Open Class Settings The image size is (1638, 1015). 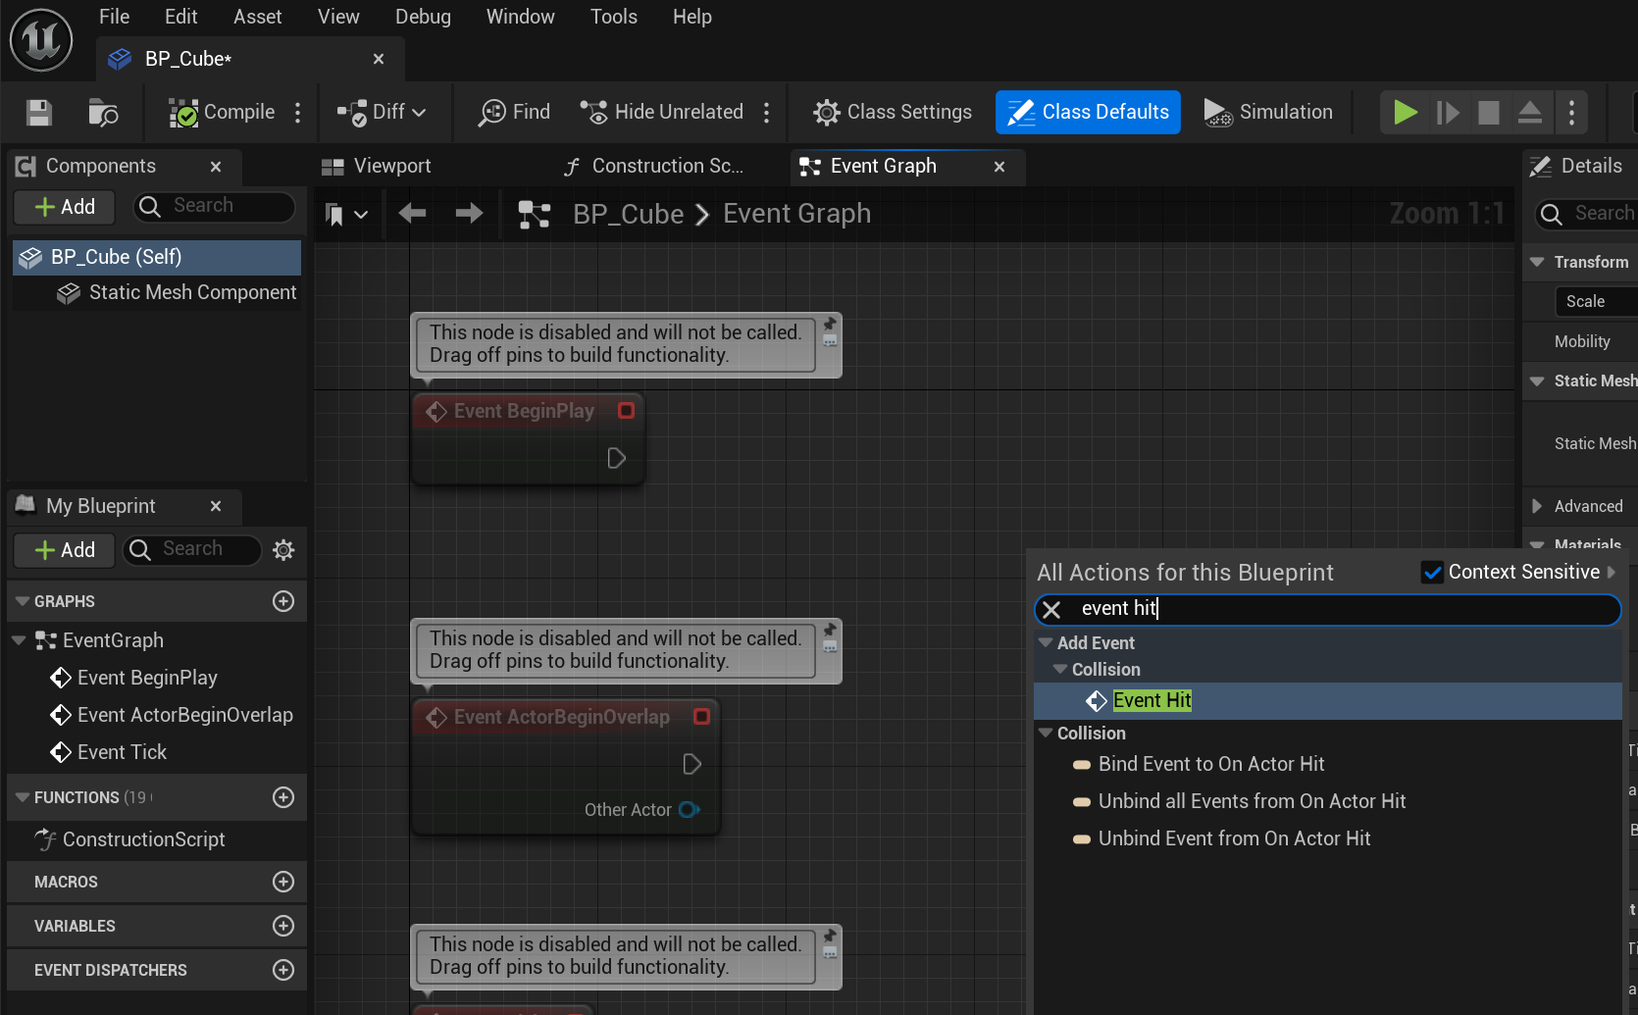click(893, 113)
